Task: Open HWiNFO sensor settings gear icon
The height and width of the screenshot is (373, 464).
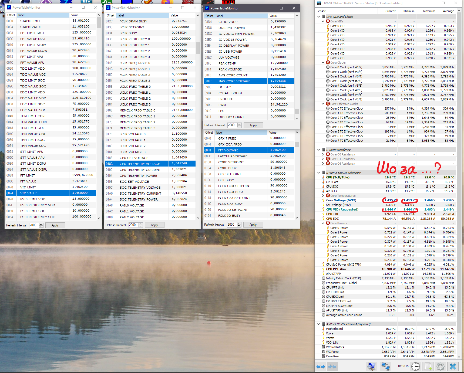Action: click(x=441, y=366)
